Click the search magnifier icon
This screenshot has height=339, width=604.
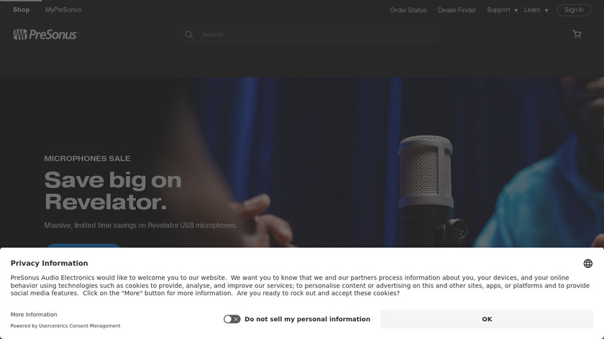pos(188,34)
